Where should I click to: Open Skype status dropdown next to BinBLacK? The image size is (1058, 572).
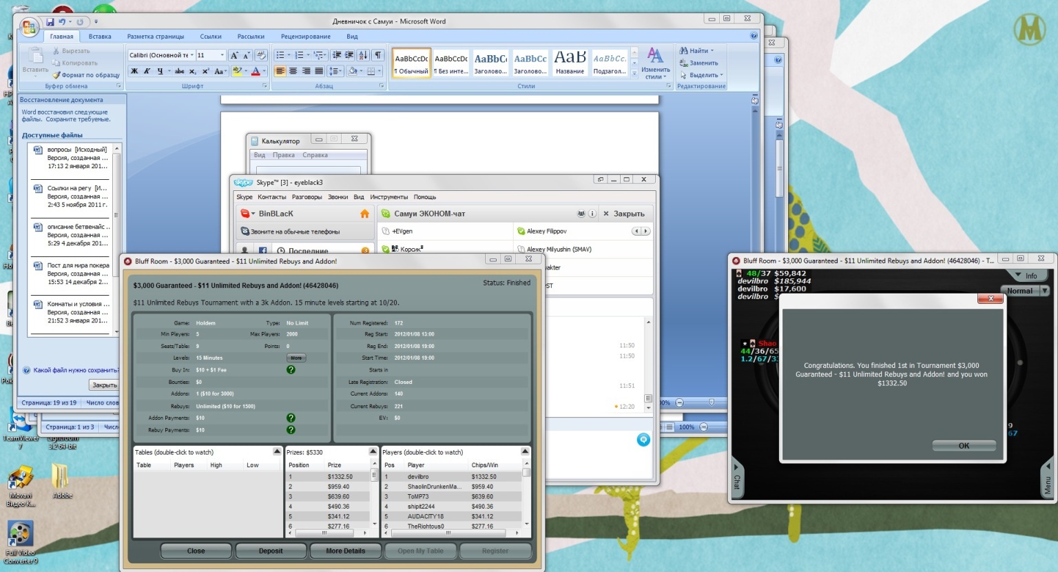coord(253,214)
